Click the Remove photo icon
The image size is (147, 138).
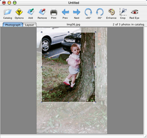tap(42, 12)
